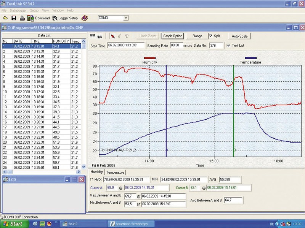Switch to tile view icon in graph toolbar
Image resolution: width=305 pixels, height=228 pixels.
pos(92,36)
